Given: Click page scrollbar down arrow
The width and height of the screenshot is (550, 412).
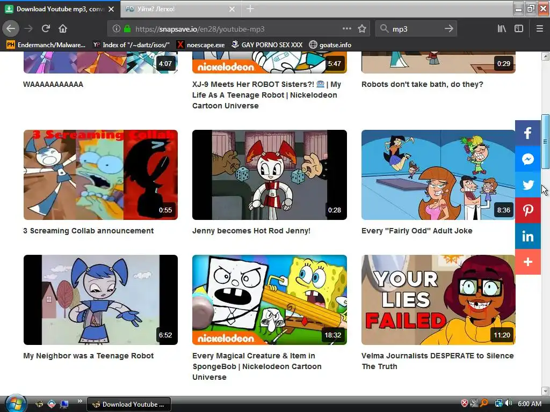Looking at the screenshot, I should click(x=546, y=391).
